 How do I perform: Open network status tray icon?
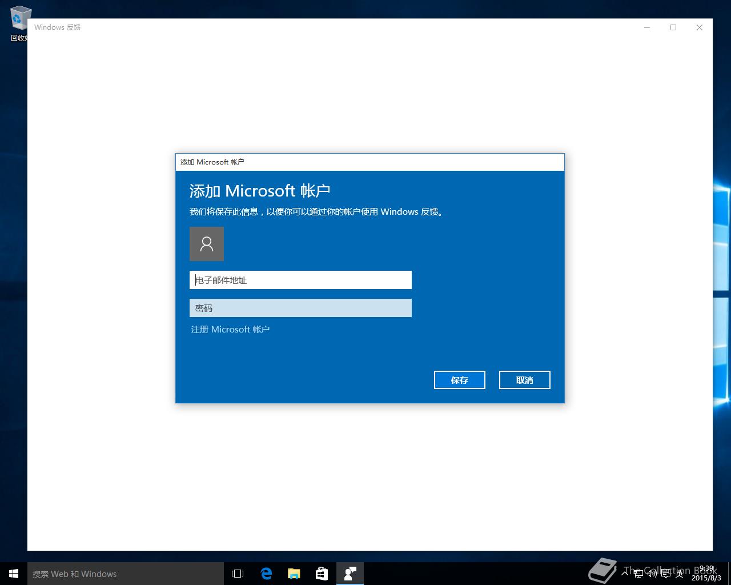[x=638, y=574]
